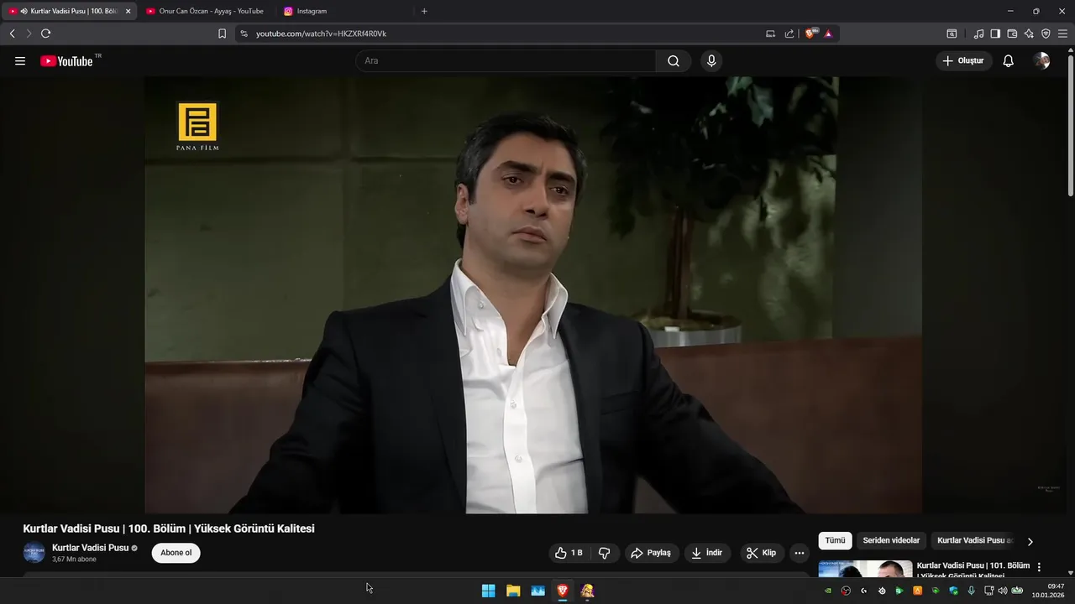This screenshot has width=1075, height=604.
Task: Open the Kurtlar Vadisi Pusu channel link
Action: click(90, 548)
